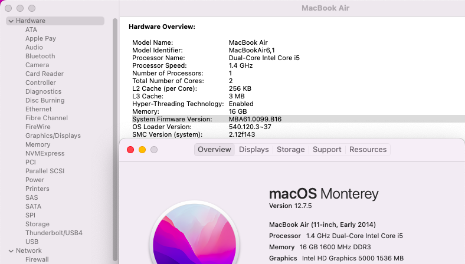Image resolution: width=465 pixels, height=264 pixels.
Task: Collapse the Network section chevron
Action: pos(11,251)
